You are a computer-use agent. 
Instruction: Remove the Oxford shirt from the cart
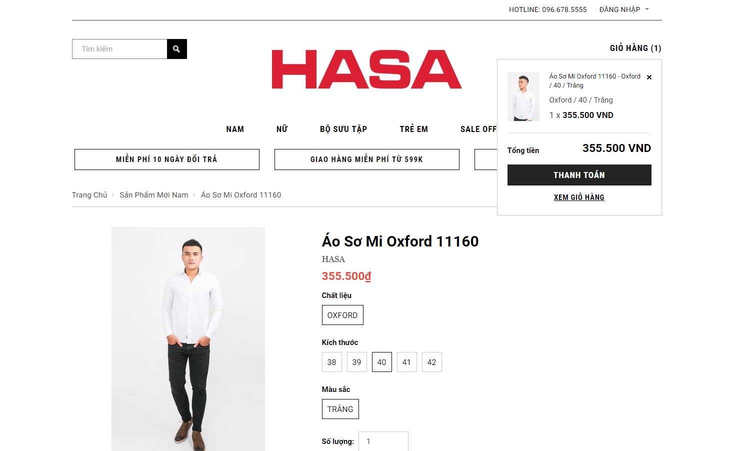pyautogui.click(x=649, y=77)
